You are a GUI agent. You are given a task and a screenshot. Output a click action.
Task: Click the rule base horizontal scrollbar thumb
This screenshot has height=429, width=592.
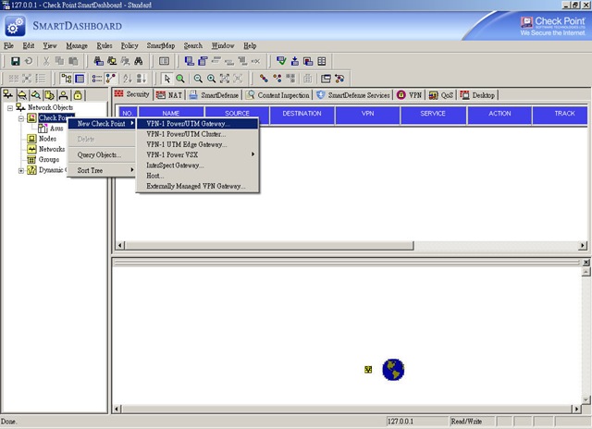(269, 246)
